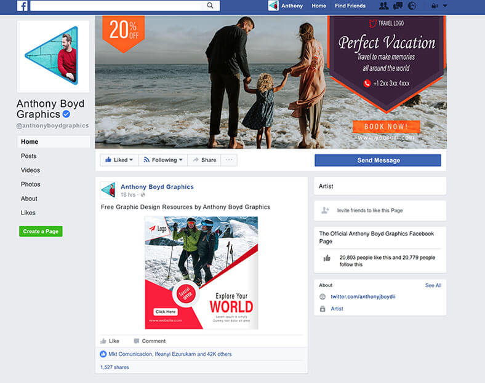Expand the Following dropdown
The image size is (485, 383).
tap(163, 160)
